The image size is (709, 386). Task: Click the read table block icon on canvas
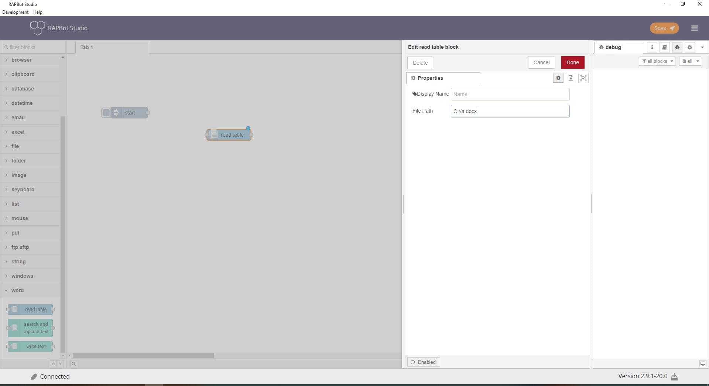point(213,135)
